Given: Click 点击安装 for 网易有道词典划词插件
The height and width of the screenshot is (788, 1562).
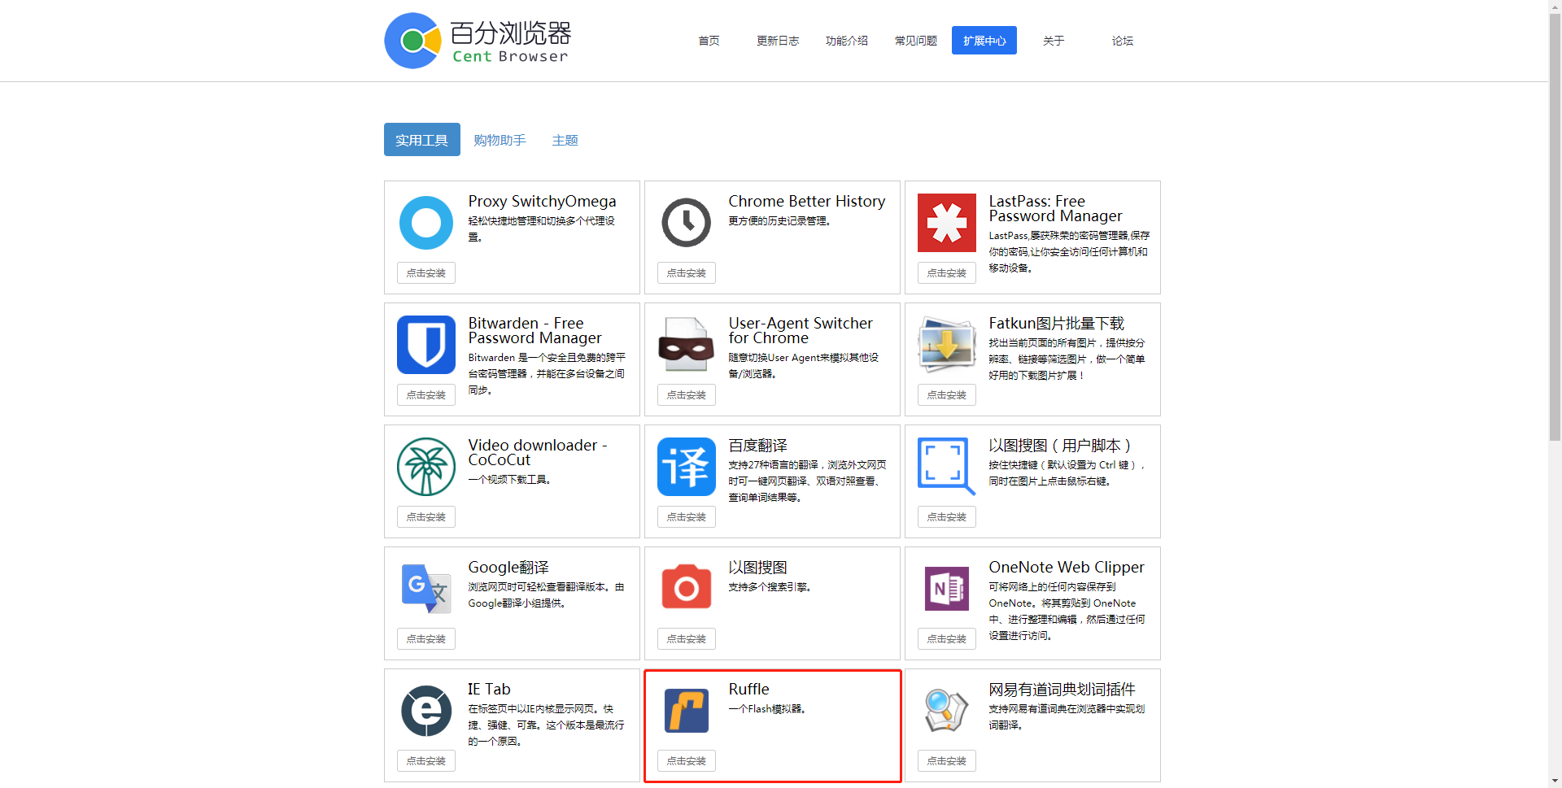Looking at the screenshot, I should pyautogui.click(x=947, y=761).
